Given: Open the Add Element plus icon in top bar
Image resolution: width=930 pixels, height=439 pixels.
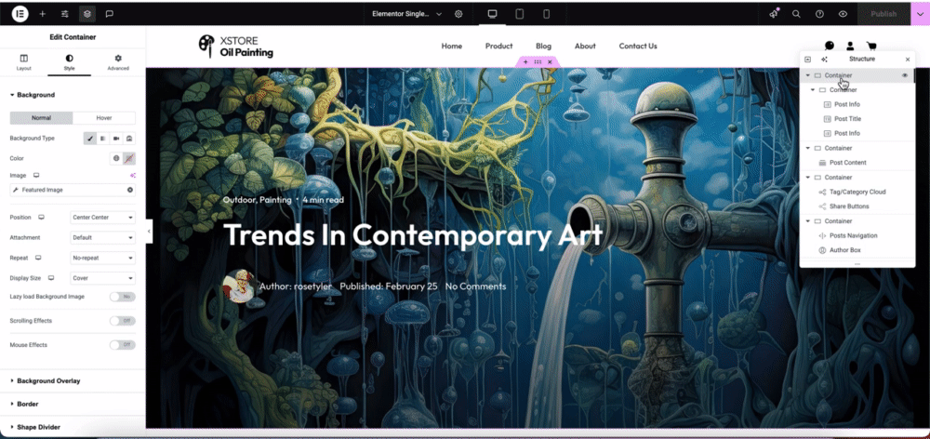Looking at the screenshot, I should (42, 14).
